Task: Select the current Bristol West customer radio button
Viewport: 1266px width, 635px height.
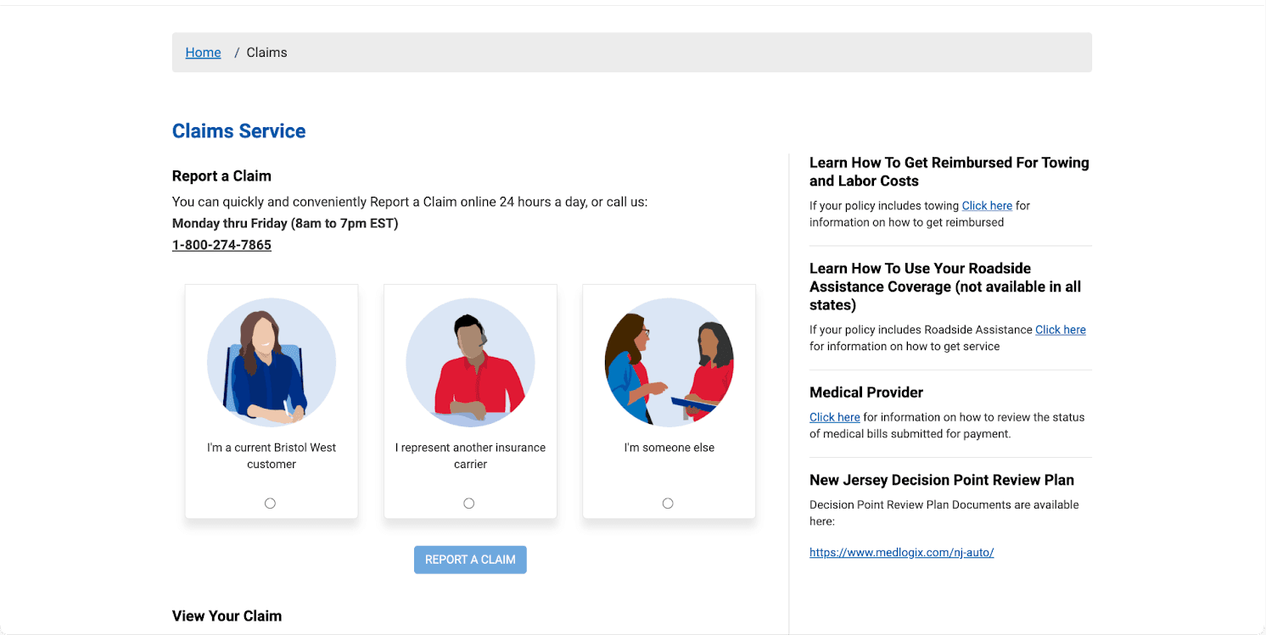Action: [x=270, y=504]
